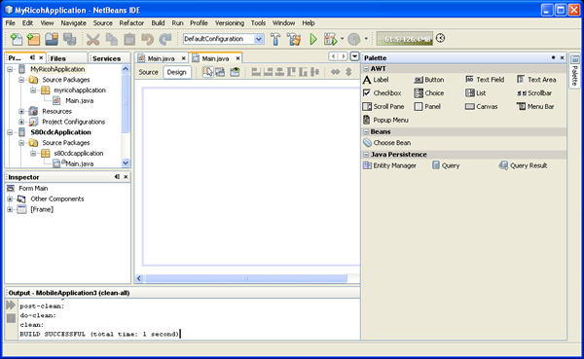
Task: Click the Clean and Build icon
Action: (294, 39)
